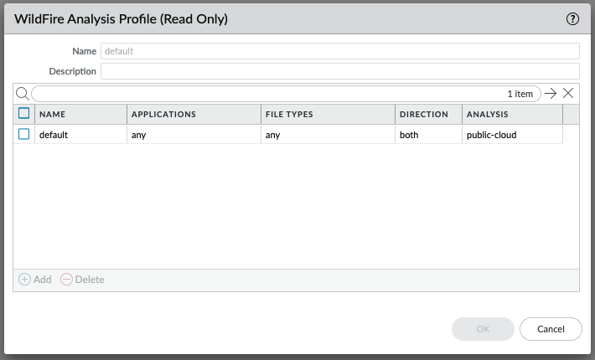Click the Add plus icon
The image size is (595, 360).
(25, 280)
